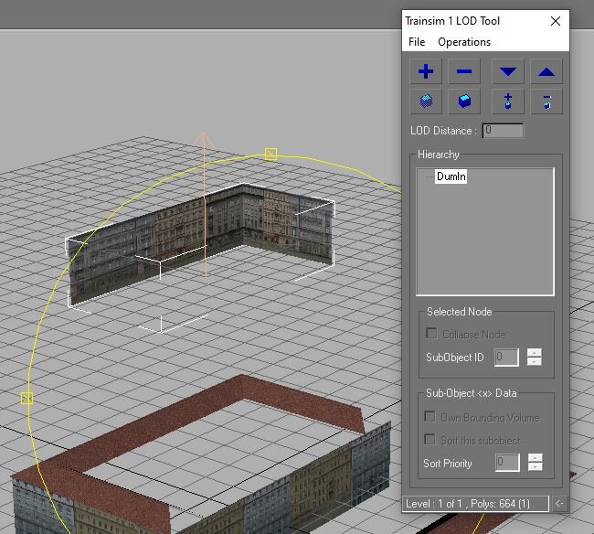Click the minus-over-object remove subobject icon
Viewport: 594px width, 534px height.
546,101
